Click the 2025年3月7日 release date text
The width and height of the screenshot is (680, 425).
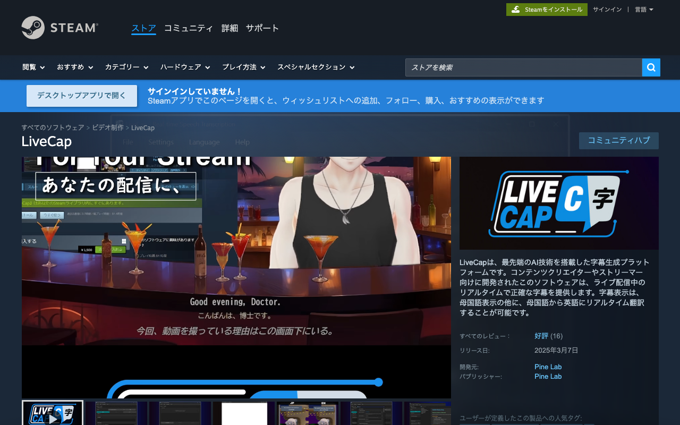coord(556,351)
